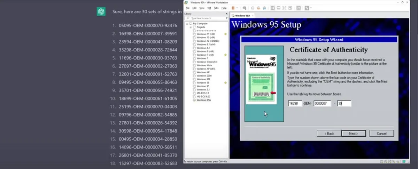
Task: Select Windows 11 (x64) in library
Action: [x=206, y=34]
